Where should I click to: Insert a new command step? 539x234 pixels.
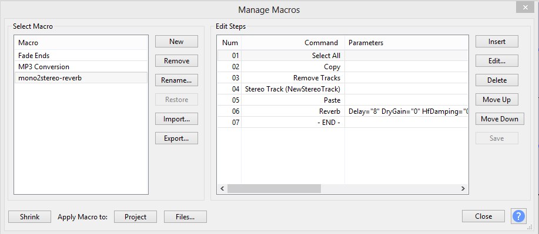497,42
